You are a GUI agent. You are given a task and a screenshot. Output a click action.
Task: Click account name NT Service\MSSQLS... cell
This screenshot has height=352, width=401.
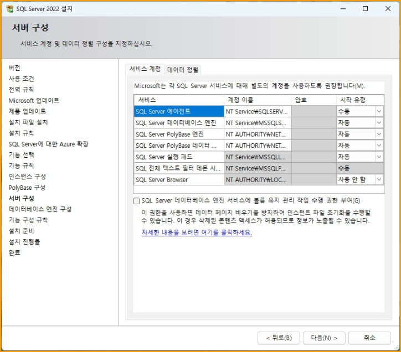258,123
